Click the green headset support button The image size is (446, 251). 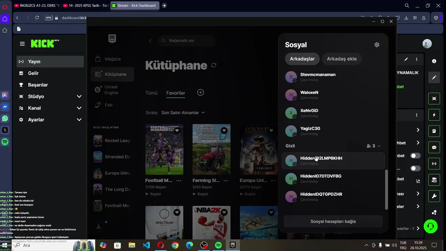pos(431,227)
